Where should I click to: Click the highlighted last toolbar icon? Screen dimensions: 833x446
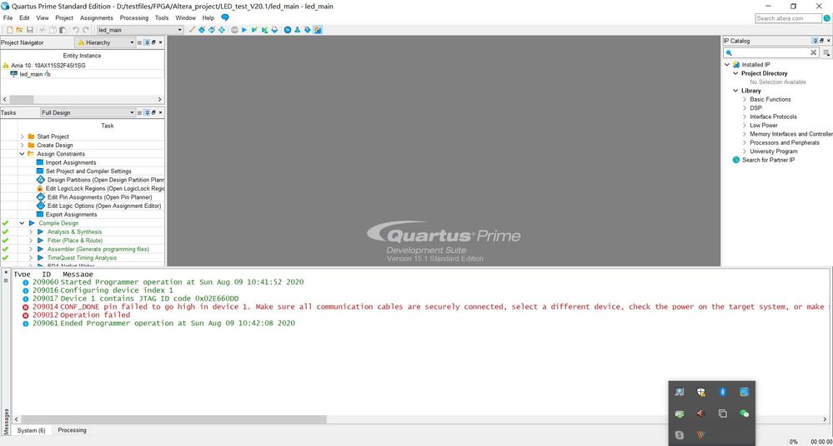[318, 30]
